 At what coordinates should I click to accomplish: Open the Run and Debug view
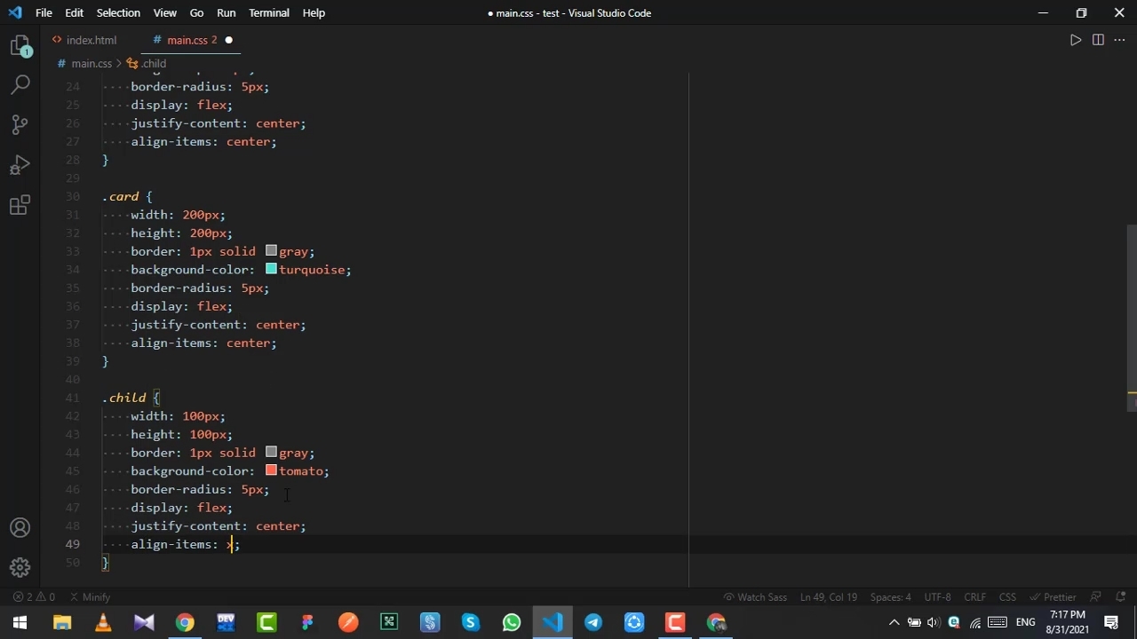click(x=20, y=166)
